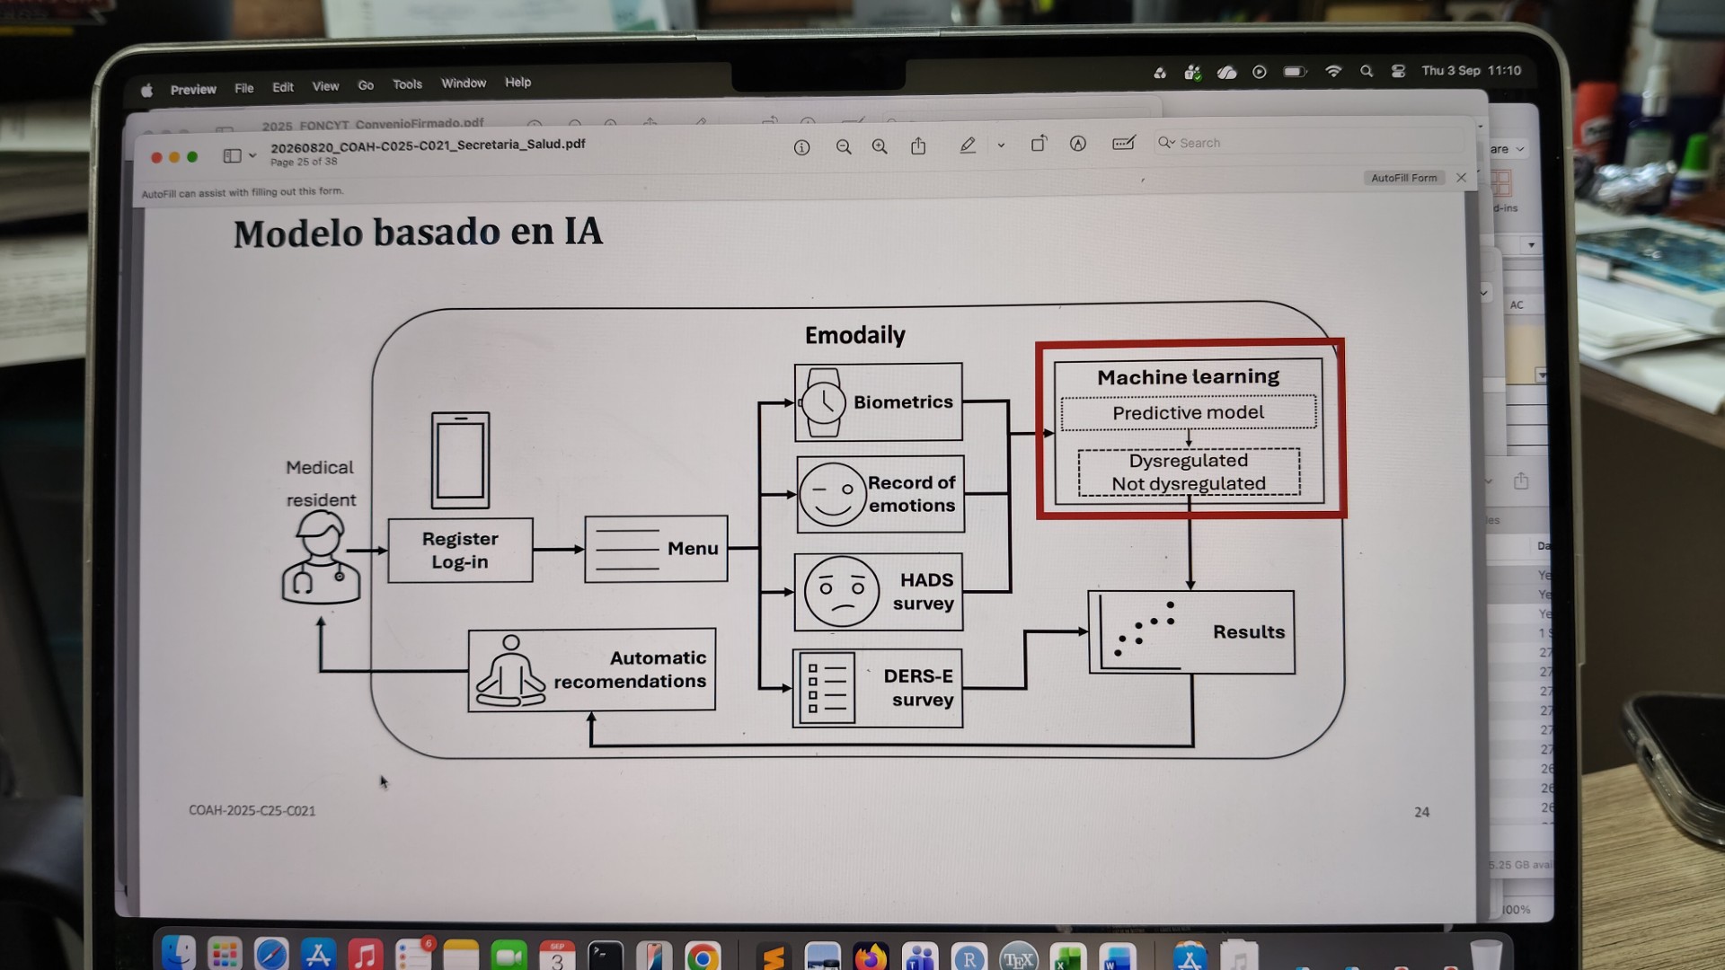The image size is (1725, 970).
Task: Open the Tools menu
Action: point(407,84)
